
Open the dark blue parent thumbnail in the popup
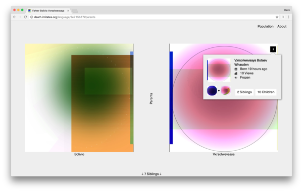(212, 91)
